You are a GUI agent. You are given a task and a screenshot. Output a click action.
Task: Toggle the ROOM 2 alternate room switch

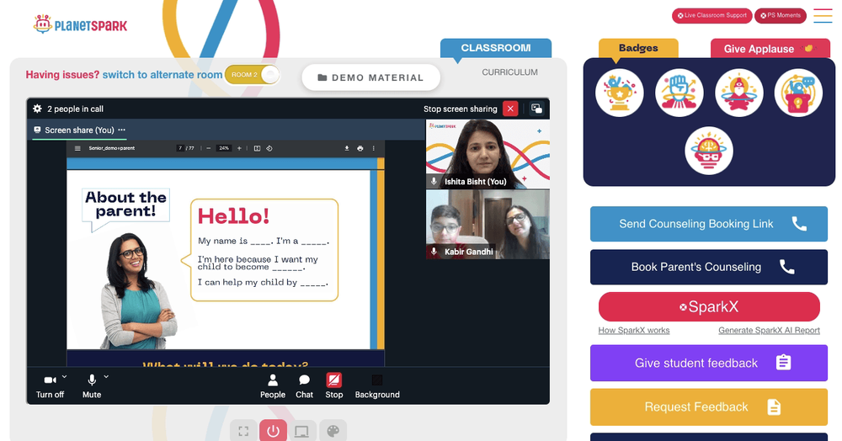point(253,75)
